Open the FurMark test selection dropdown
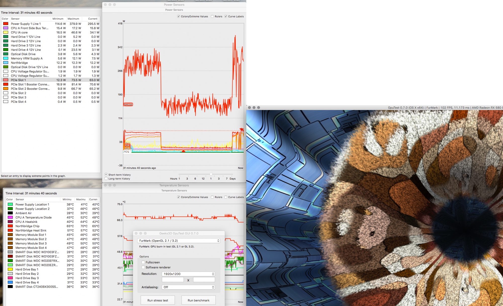 [x=179, y=241]
